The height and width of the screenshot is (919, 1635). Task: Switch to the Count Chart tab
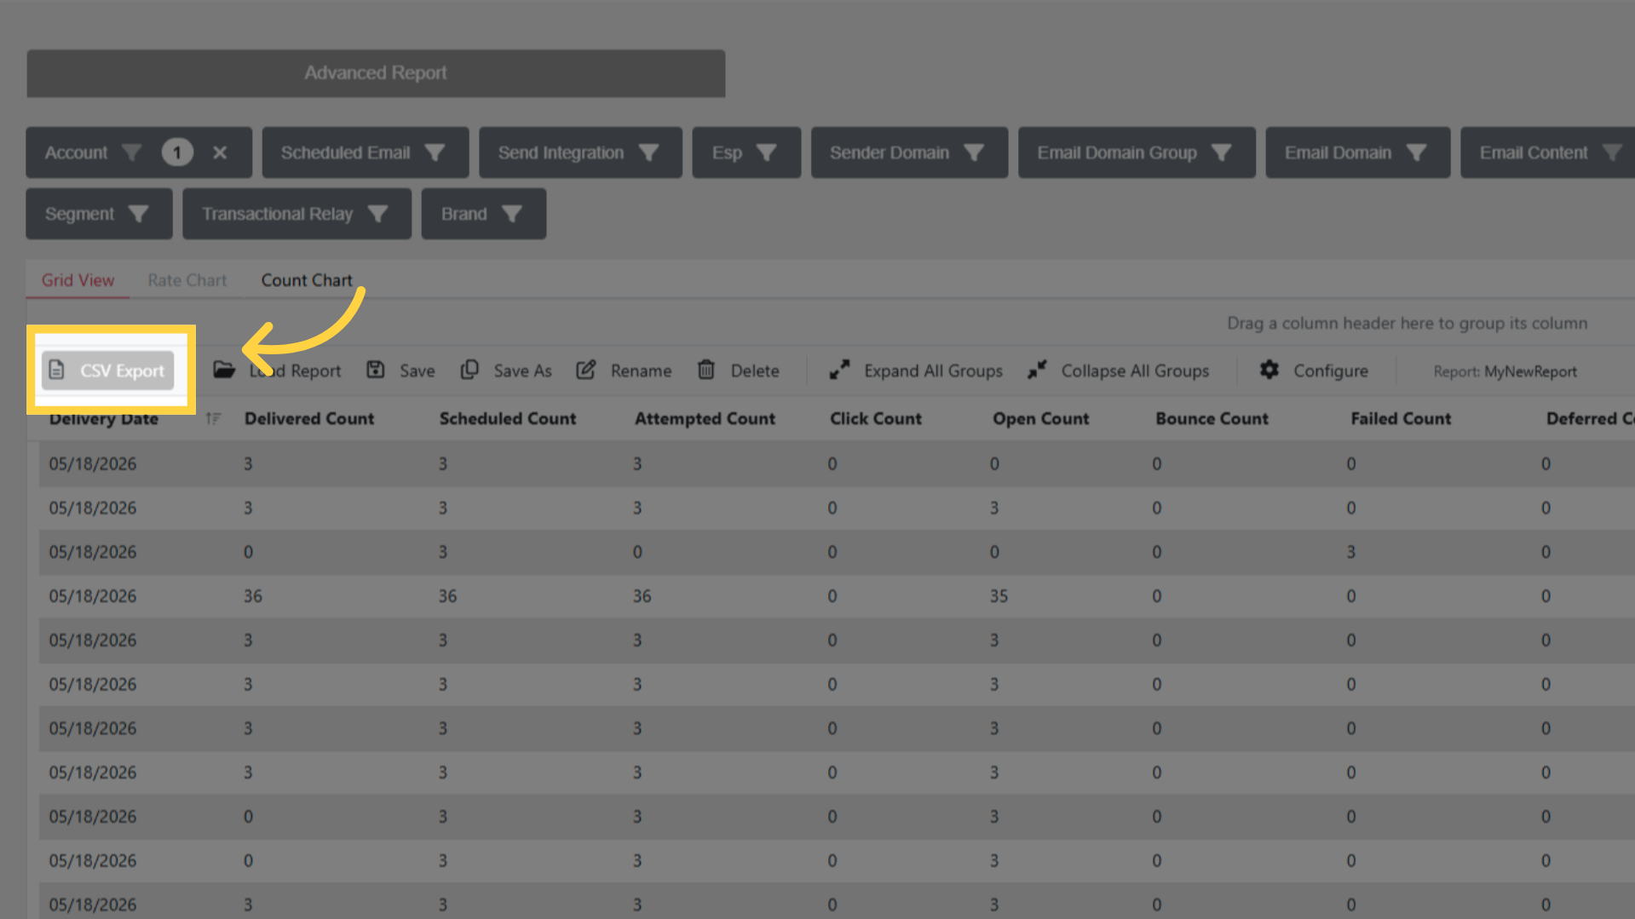[x=306, y=280]
